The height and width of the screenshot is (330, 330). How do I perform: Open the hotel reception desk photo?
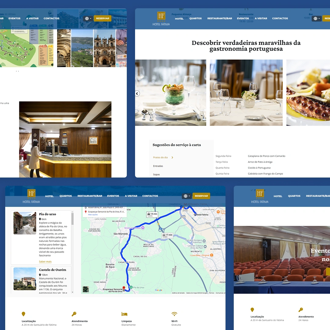pos(65,140)
